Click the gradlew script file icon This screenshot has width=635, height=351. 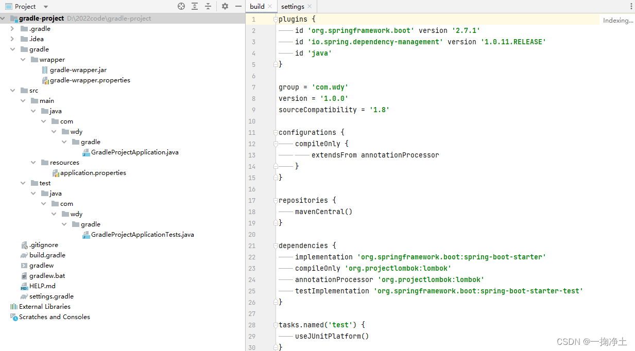pyautogui.click(x=24, y=266)
